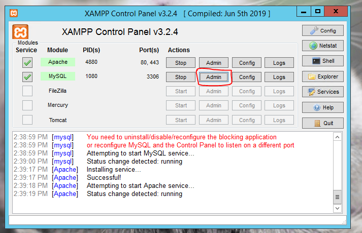Screen dimensions: 362x233
Task: Start the Mercury module
Action: 181,105
